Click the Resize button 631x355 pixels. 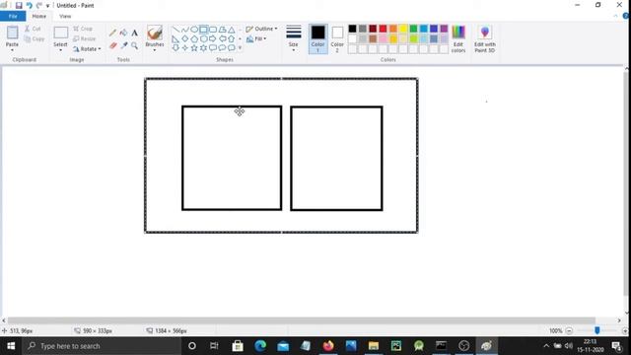click(85, 39)
